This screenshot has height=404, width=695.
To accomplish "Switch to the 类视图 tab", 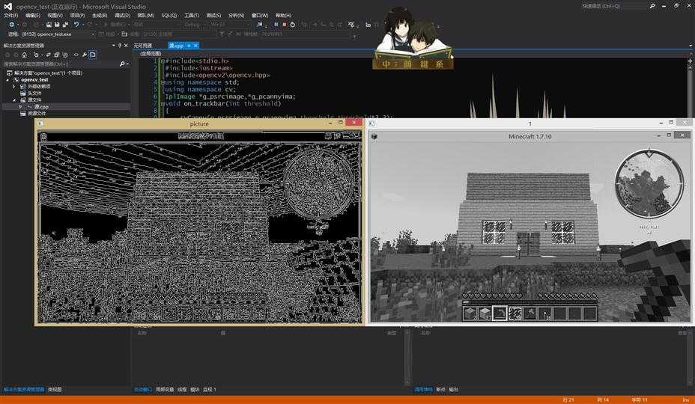I will (55, 389).
